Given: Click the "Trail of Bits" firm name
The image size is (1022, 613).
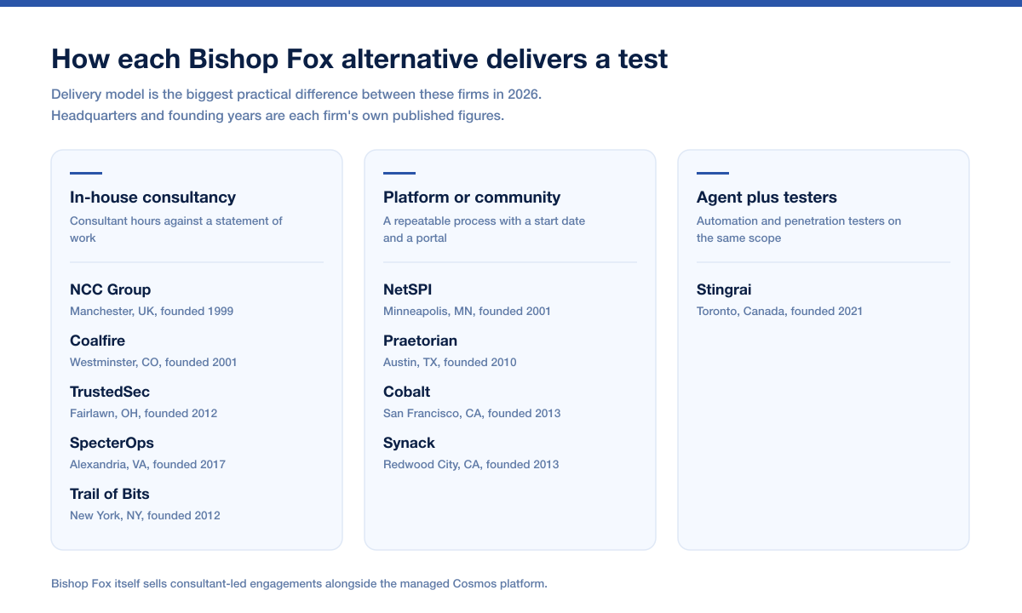Looking at the screenshot, I should [110, 494].
